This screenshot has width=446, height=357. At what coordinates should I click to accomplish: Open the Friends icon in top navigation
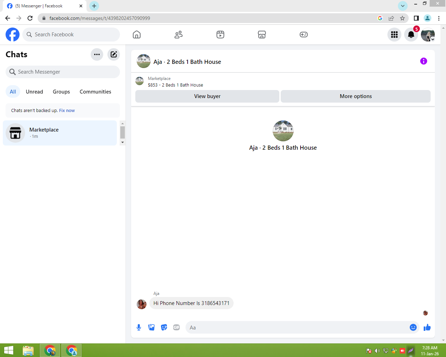pyautogui.click(x=179, y=35)
